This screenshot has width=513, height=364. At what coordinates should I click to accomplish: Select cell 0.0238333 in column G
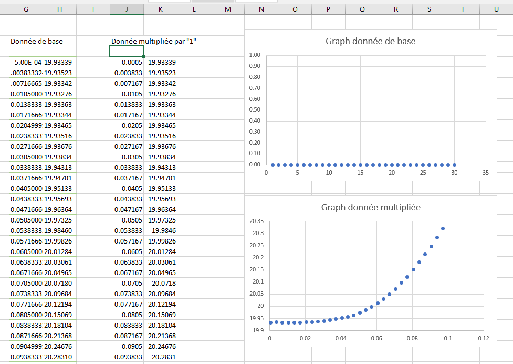coord(26,136)
